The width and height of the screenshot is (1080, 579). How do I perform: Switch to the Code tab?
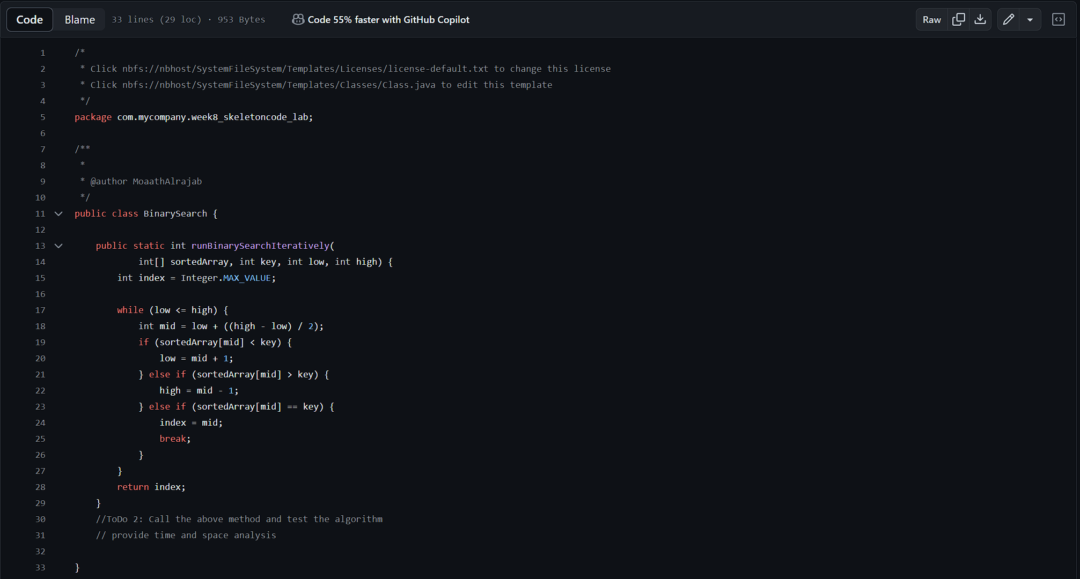30,20
